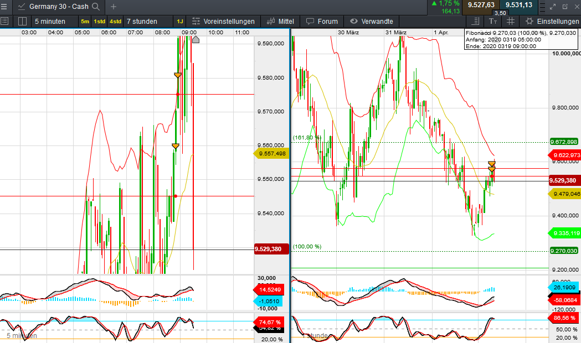Viewport: 581px width, 343px height.
Task: Toggle the chart grid icon
Action: click(511, 21)
